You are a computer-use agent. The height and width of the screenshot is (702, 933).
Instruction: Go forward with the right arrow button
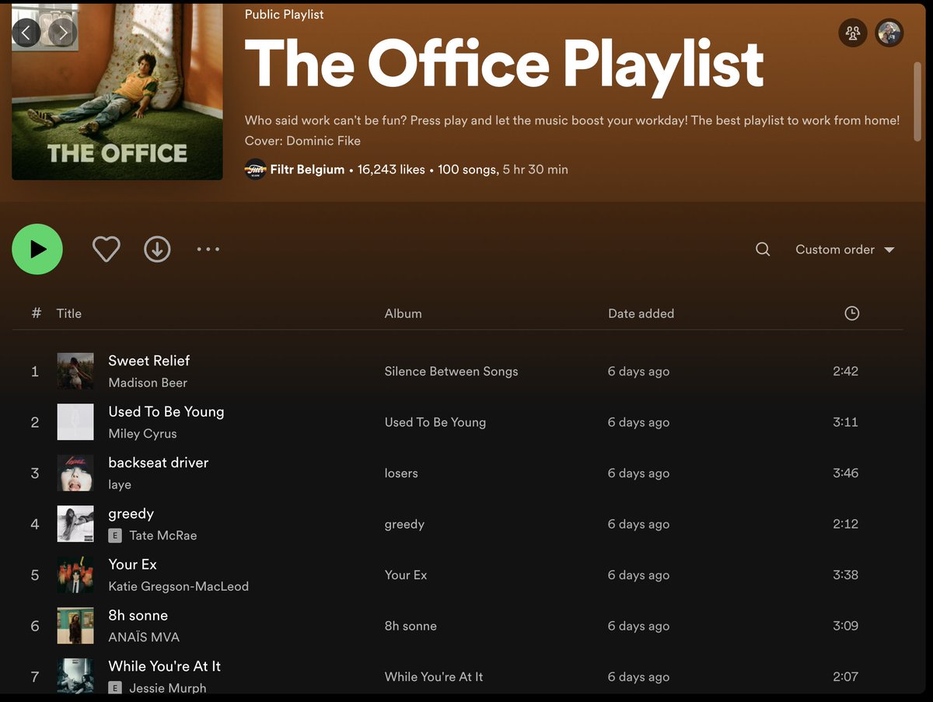click(x=63, y=33)
